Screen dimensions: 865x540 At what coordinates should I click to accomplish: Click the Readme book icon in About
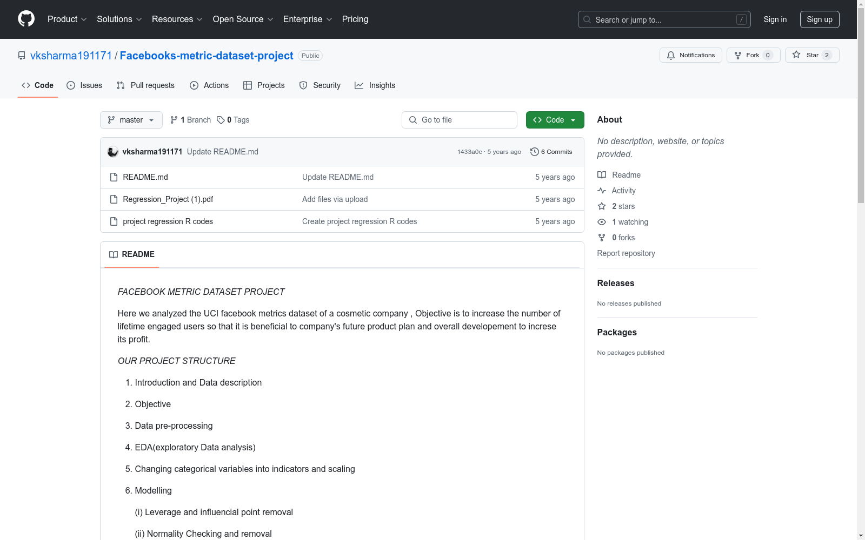[x=602, y=175]
